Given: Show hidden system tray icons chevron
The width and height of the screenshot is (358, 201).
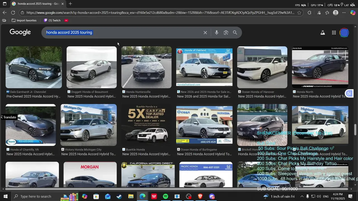Looking at the screenshot, I should point(302,197).
